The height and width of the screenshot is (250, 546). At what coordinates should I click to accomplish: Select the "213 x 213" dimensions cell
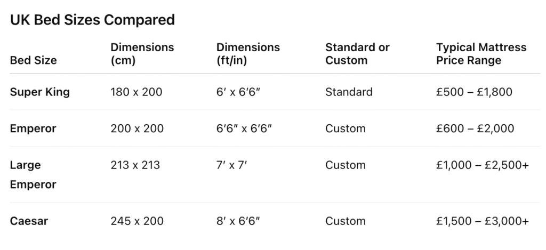tap(135, 165)
